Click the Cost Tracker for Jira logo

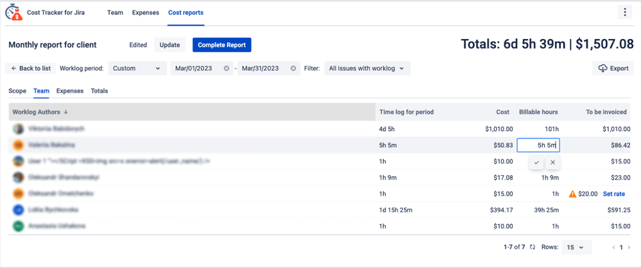[x=13, y=12]
